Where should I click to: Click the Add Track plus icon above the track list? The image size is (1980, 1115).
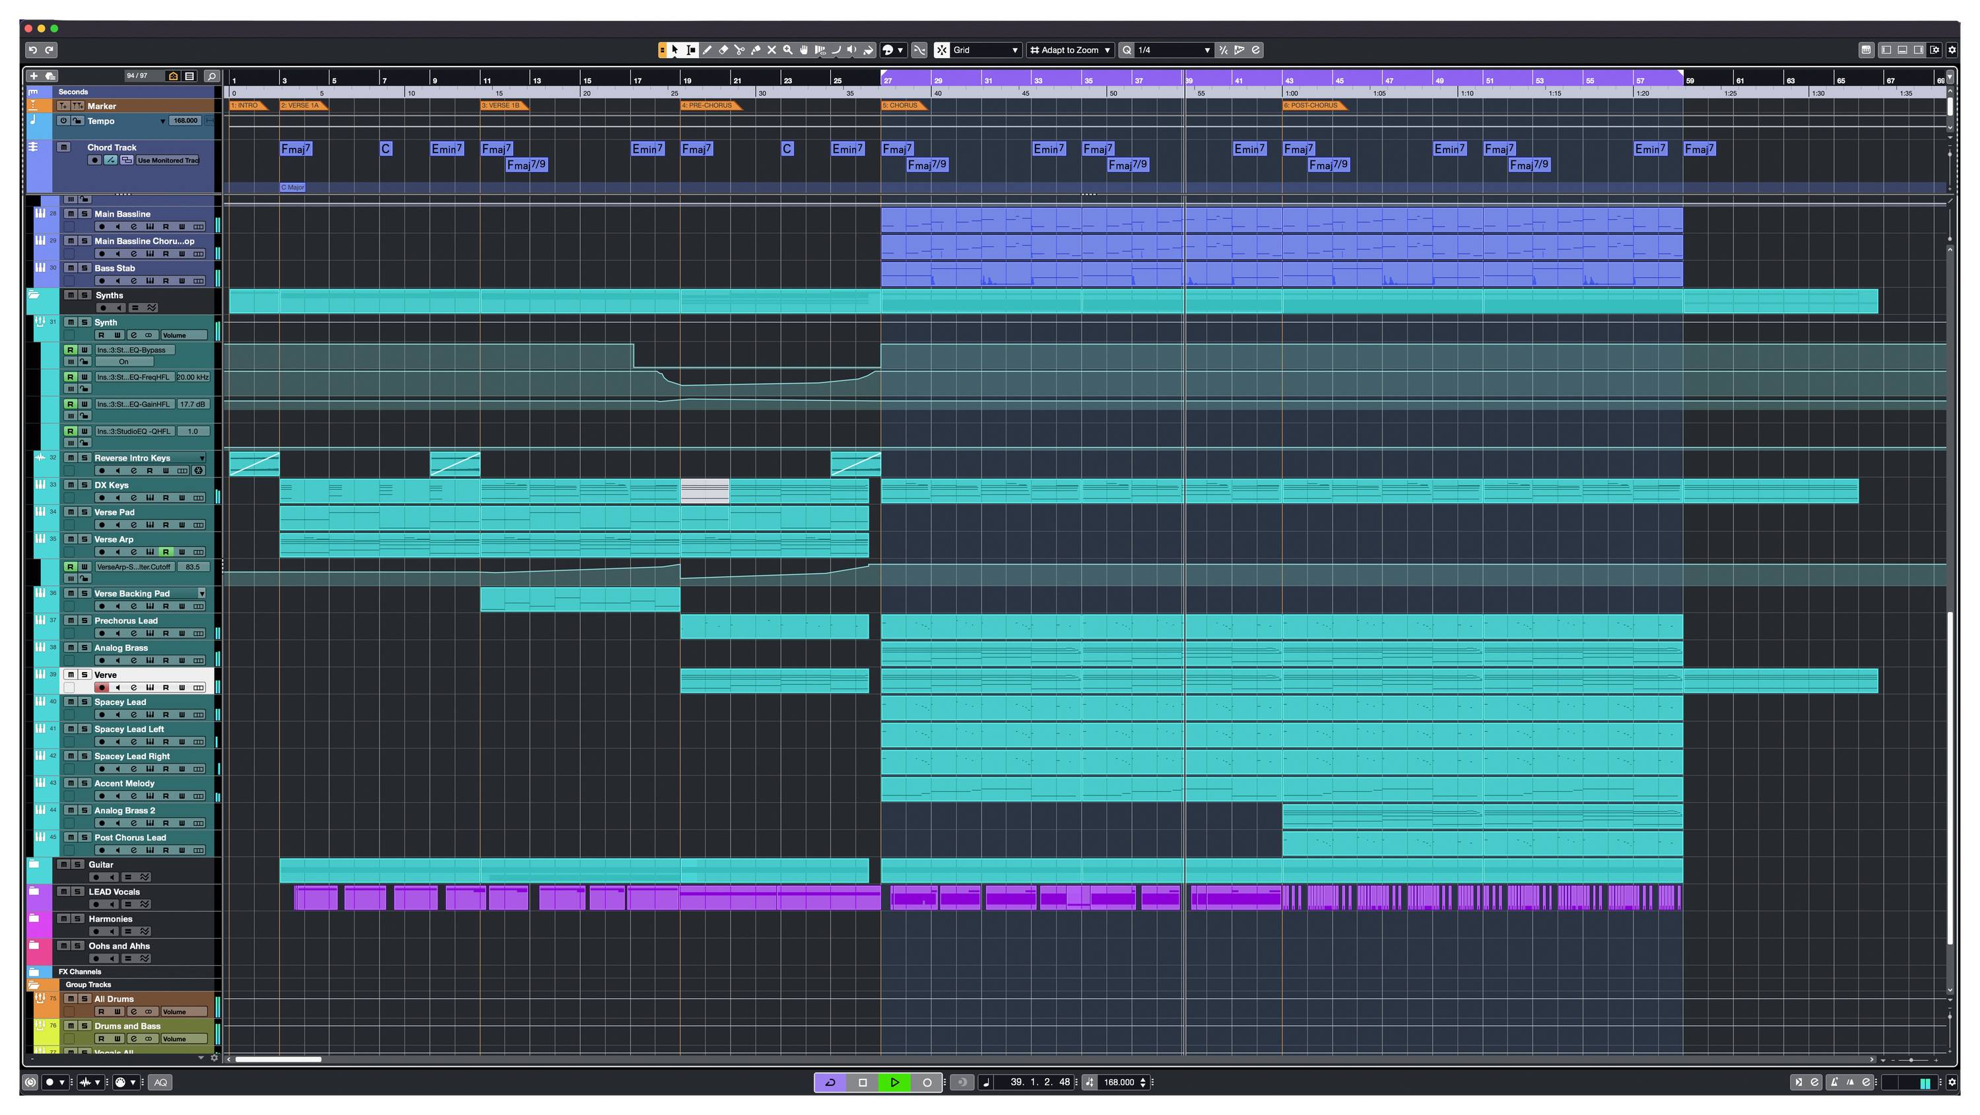click(34, 76)
